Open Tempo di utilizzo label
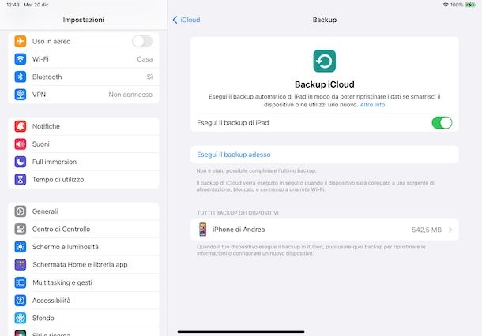This screenshot has height=336, width=482. pos(58,180)
